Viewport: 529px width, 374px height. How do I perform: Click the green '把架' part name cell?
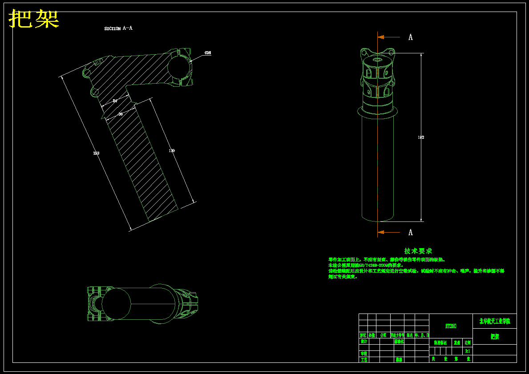(495, 337)
